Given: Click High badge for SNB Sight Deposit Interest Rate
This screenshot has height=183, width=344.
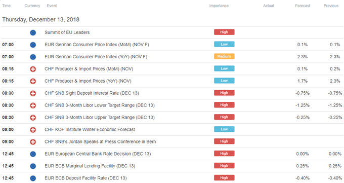Looking at the screenshot, I should 224,93.
